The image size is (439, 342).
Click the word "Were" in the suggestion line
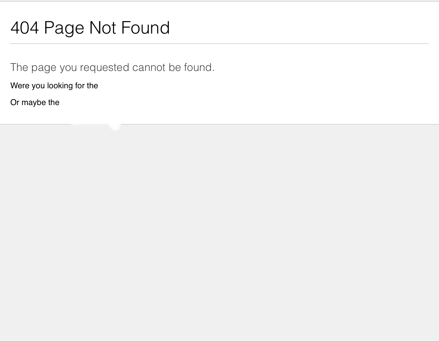20,86
